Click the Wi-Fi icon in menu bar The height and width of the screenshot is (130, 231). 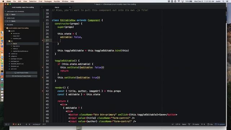[x=179, y=1]
